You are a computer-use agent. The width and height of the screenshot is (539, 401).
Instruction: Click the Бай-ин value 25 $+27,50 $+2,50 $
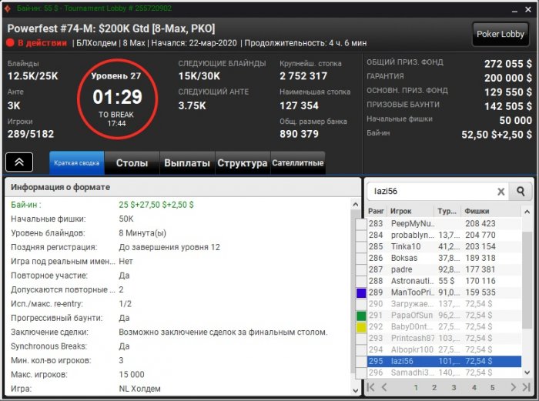[156, 205]
